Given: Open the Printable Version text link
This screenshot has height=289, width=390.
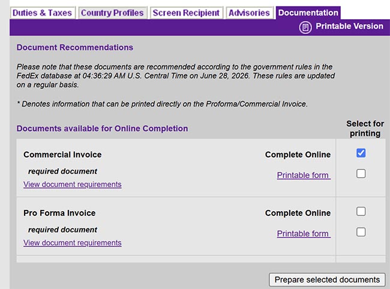Looking at the screenshot, I should pyautogui.click(x=349, y=26).
